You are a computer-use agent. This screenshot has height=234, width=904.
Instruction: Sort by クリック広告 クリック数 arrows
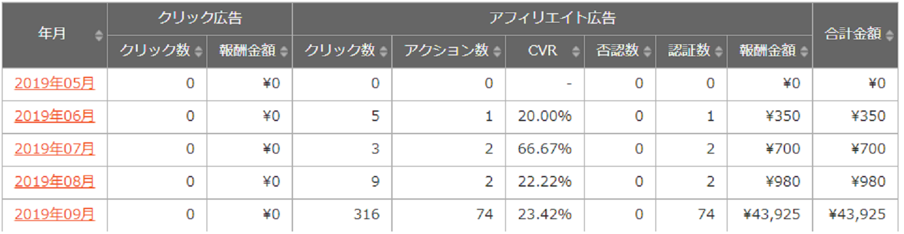[198, 52]
